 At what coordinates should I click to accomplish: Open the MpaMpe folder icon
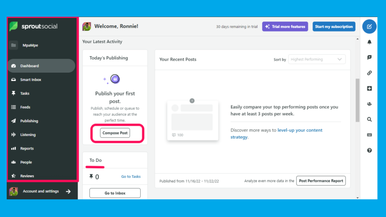[14, 45]
